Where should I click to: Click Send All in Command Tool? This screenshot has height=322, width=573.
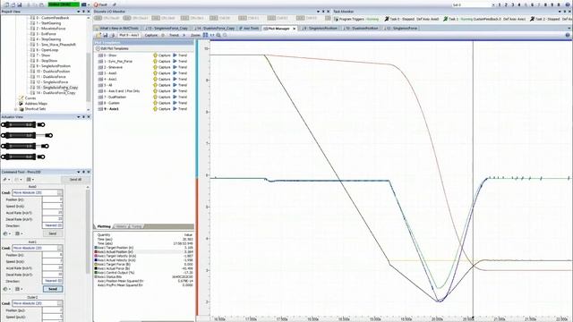(75, 179)
